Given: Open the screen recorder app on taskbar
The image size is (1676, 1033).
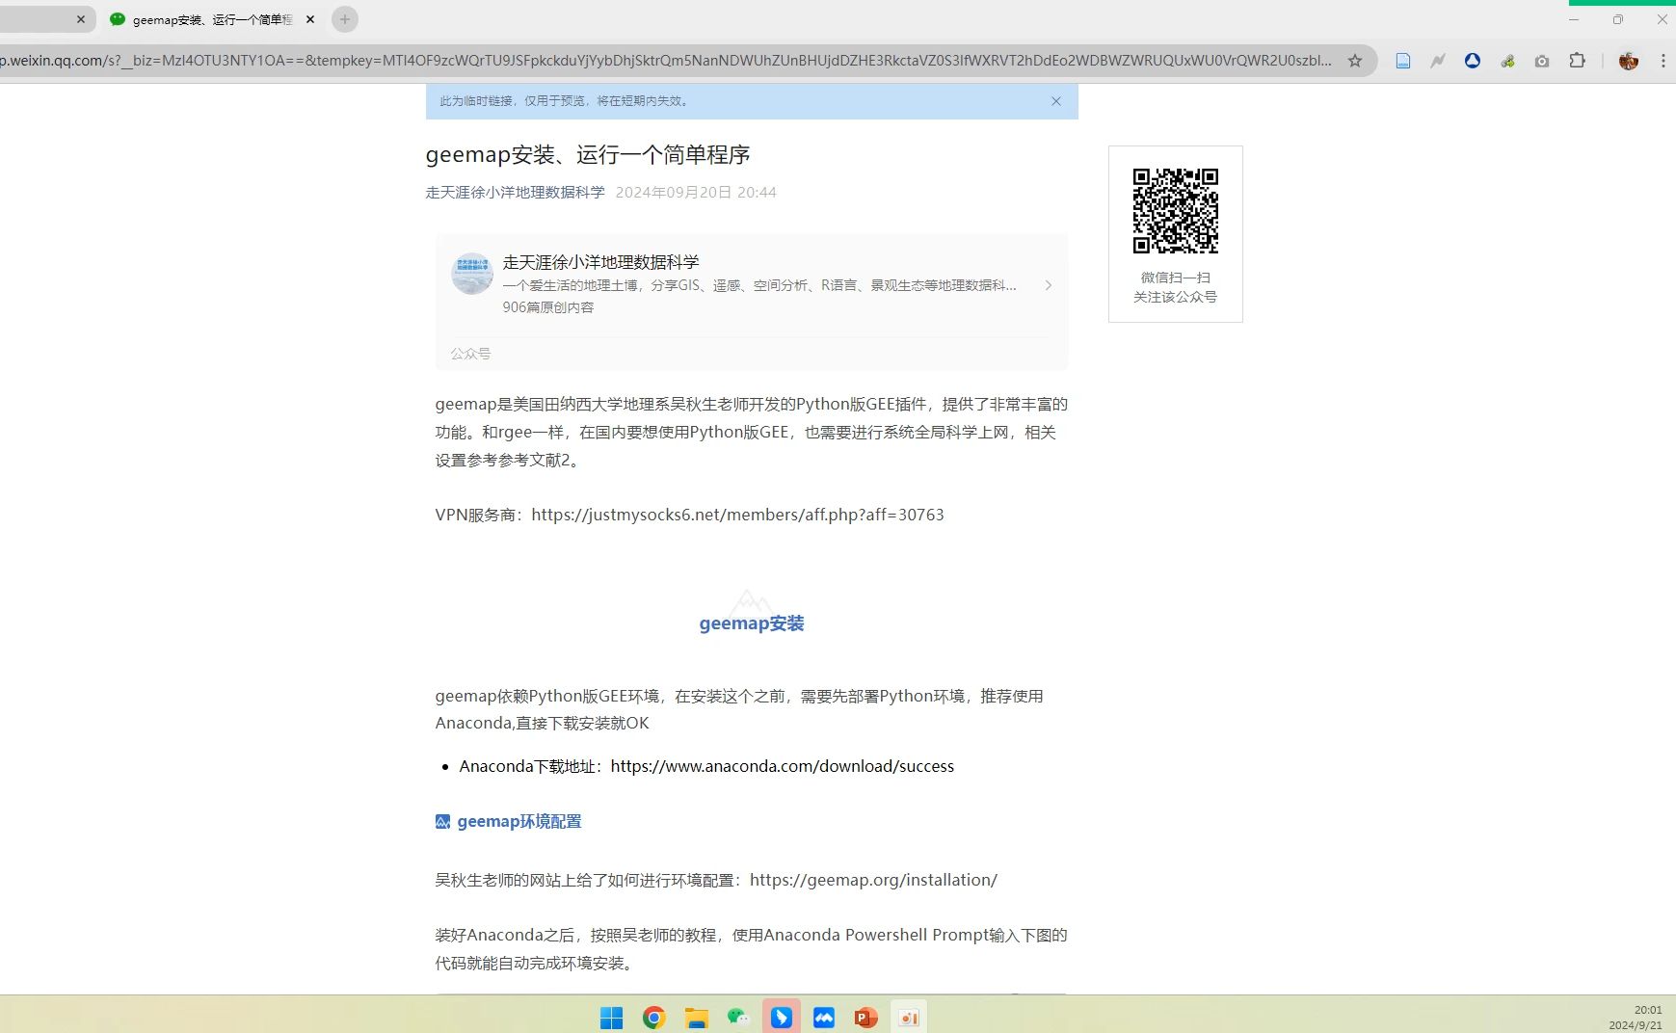Looking at the screenshot, I should pos(909,1018).
